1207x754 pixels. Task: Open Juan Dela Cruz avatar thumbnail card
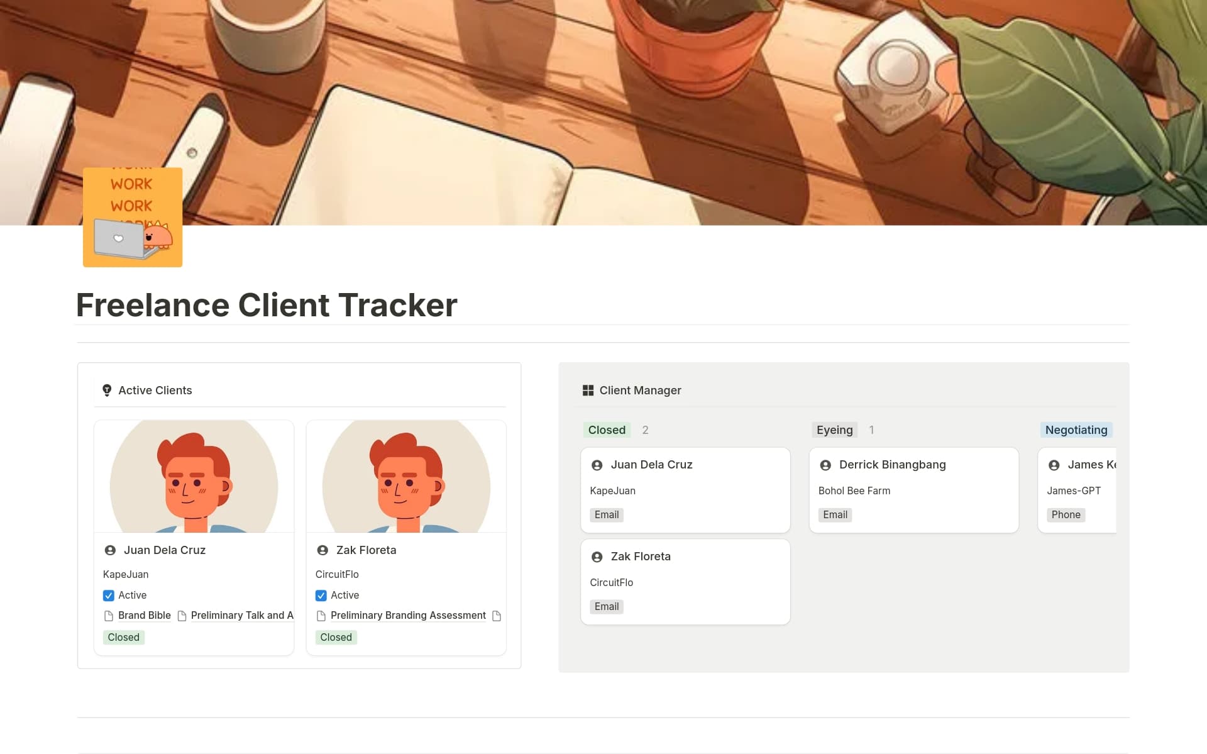point(194,476)
